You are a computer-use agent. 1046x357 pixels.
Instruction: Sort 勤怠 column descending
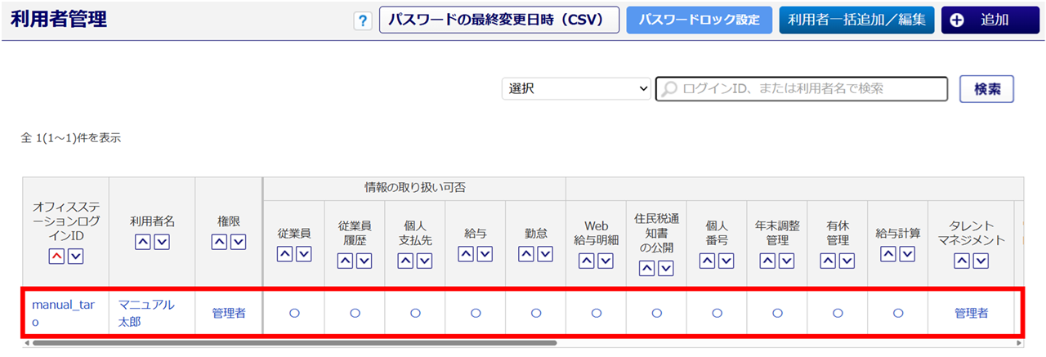click(546, 254)
